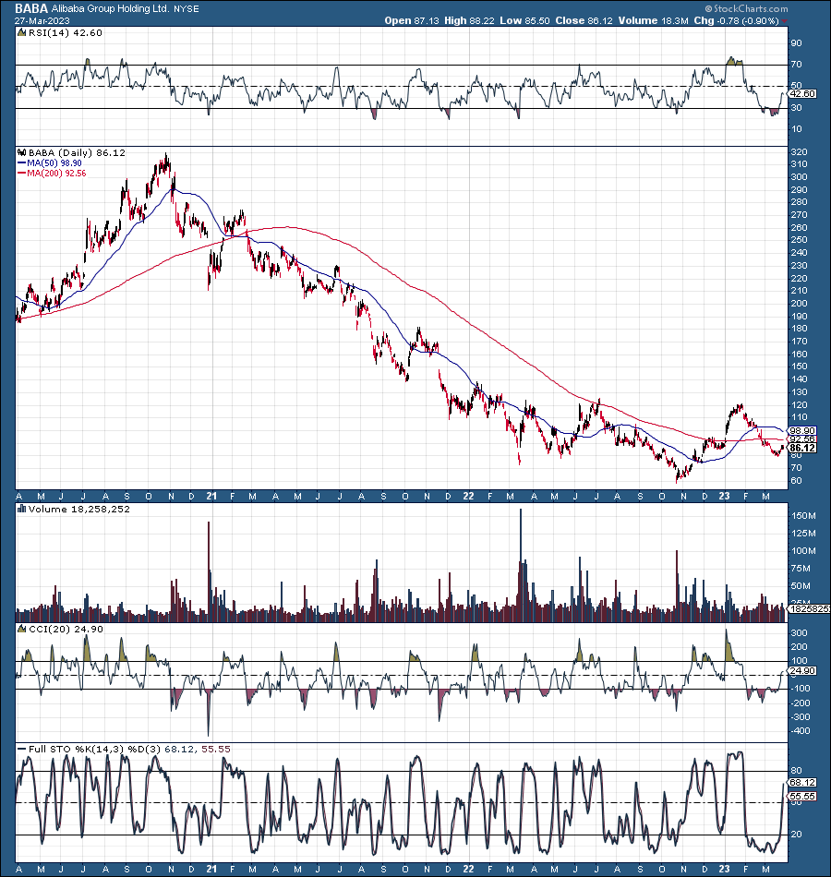Click the 27-Mar-2023 date label
The image size is (831, 877).
[42, 20]
